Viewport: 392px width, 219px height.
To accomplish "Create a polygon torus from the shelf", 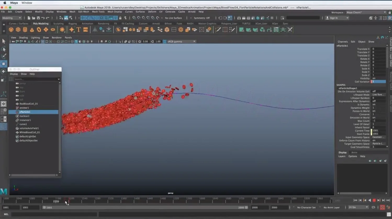I will (x=39, y=30).
